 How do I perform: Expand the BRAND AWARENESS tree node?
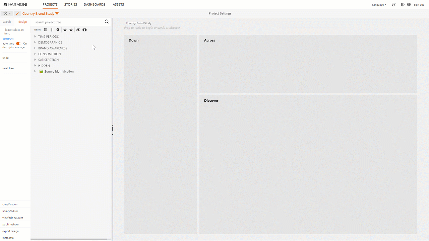tap(35, 48)
